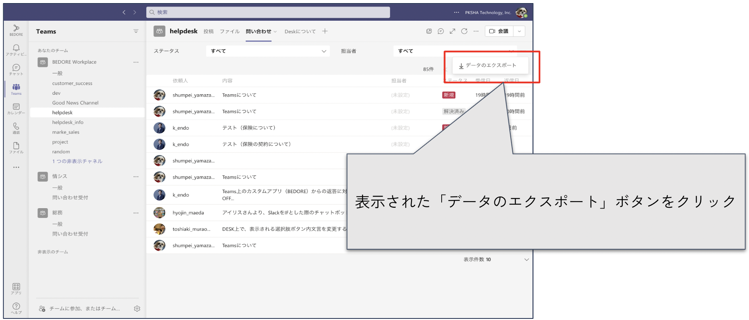Open the Activity bell in sidebar

point(16,50)
